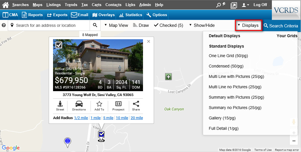Open Street view for the listing
Viewport: 301px width, 152px height.
(x=60, y=106)
